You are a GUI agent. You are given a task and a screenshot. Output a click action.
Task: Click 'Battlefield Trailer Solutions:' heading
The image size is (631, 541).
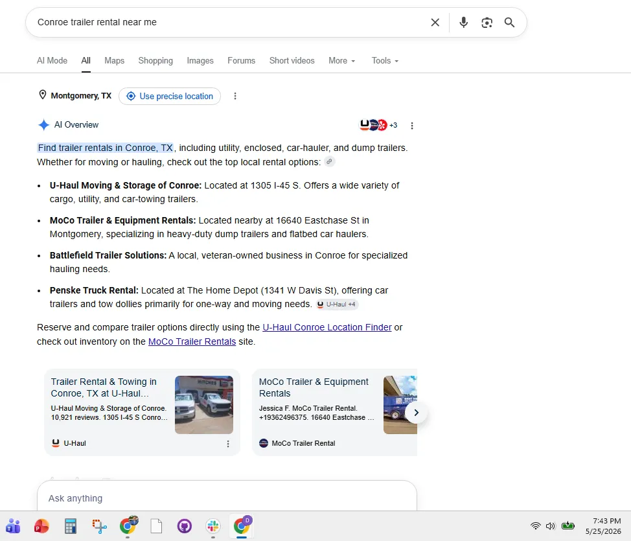(x=108, y=256)
